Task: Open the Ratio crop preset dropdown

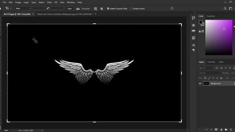Action: click(x=23, y=8)
